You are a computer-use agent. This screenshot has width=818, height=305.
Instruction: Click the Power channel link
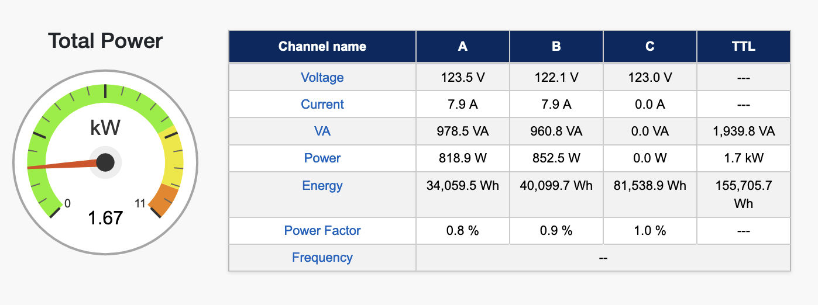point(322,158)
